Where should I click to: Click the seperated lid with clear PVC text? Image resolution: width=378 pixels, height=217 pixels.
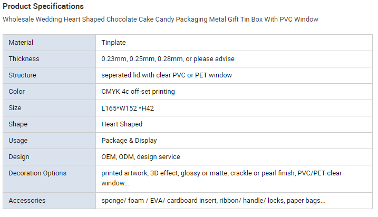(x=167, y=75)
